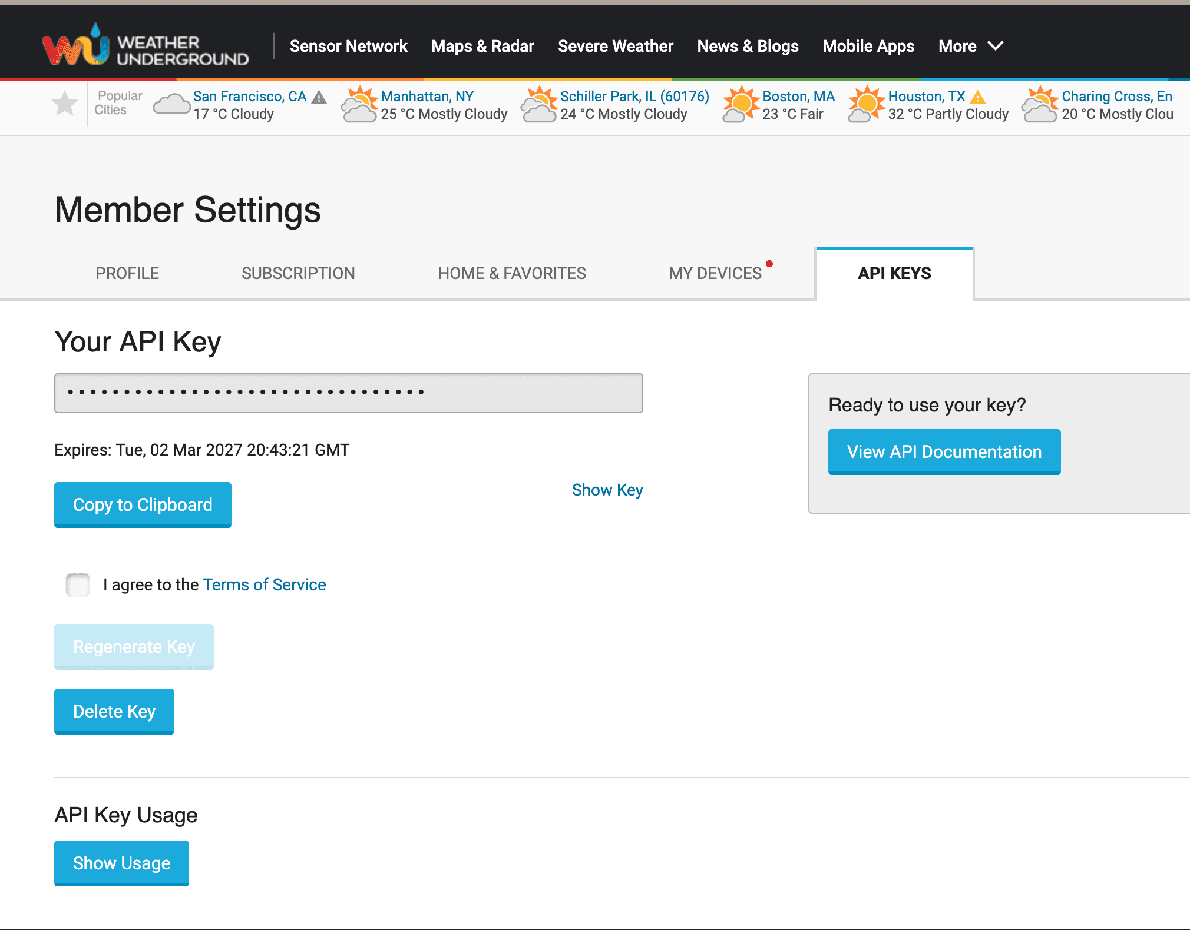
Task: Open Maps & Radar menu
Action: pos(482,46)
